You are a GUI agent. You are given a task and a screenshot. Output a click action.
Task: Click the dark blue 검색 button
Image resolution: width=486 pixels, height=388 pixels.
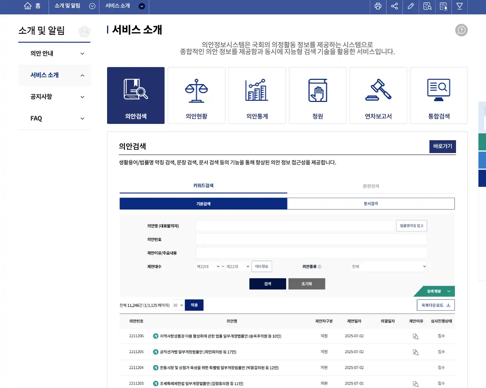pyautogui.click(x=268, y=284)
